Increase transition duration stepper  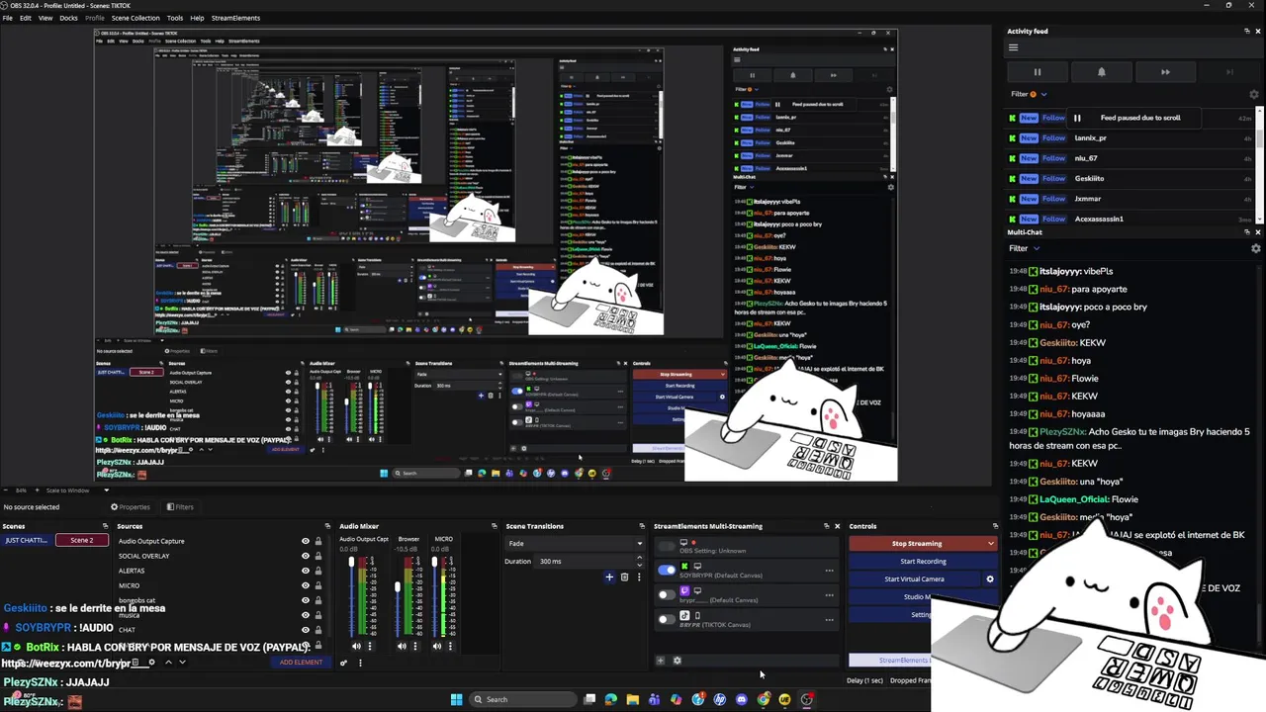coord(640,559)
